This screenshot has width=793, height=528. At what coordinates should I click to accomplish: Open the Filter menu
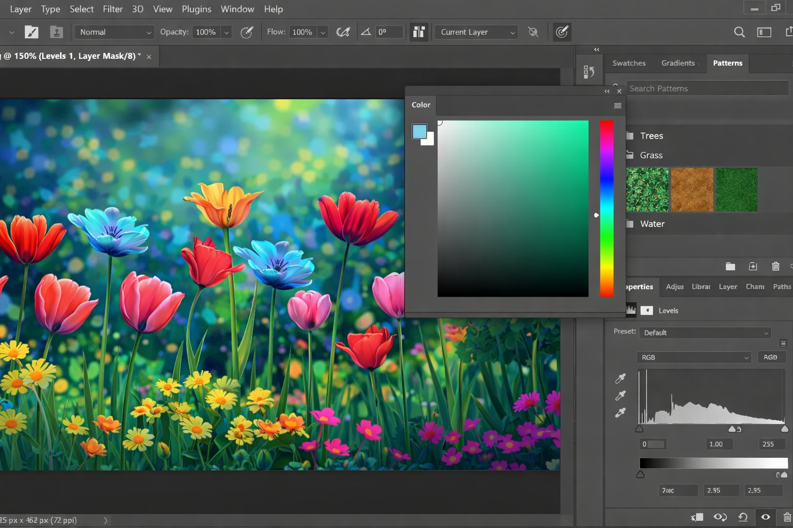(x=113, y=9)
